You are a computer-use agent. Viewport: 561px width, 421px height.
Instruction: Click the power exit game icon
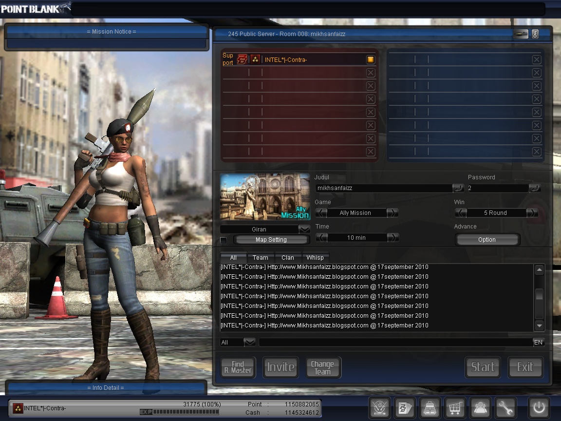(539, 407)
